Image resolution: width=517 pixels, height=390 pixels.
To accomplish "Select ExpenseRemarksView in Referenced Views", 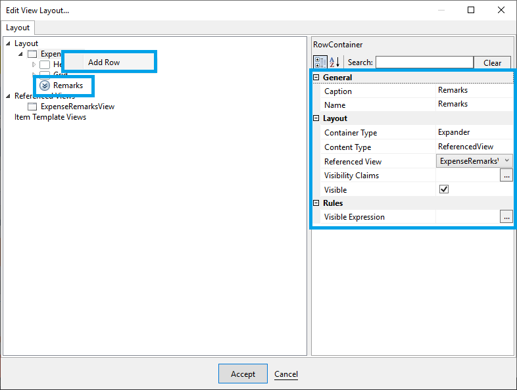I will click(x=78, y=107).
